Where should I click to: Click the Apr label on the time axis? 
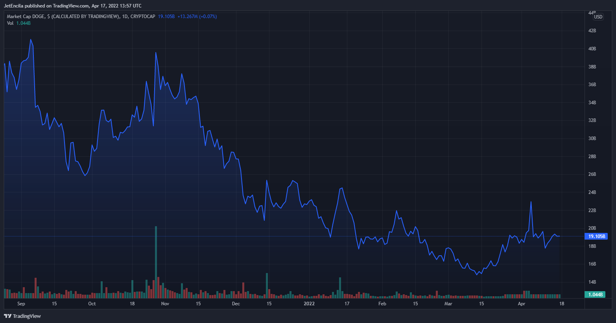[522, 304]
